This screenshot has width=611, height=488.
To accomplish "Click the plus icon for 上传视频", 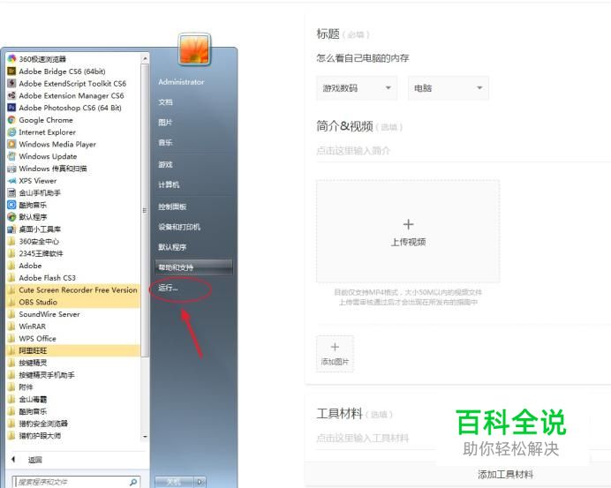I will (x=408, y=224).
